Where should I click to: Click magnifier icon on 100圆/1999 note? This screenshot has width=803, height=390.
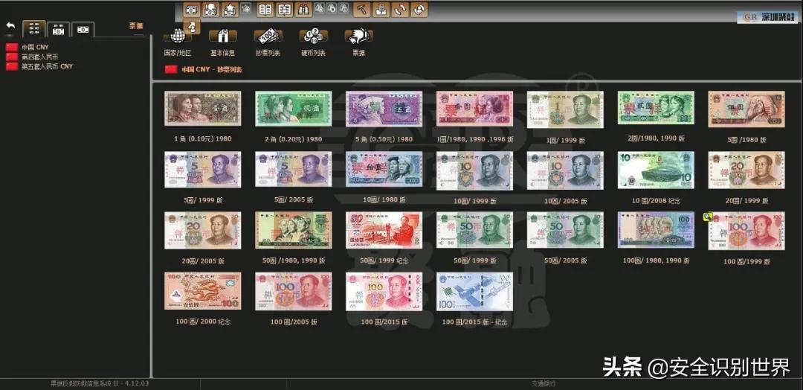(x=708, y=217)
